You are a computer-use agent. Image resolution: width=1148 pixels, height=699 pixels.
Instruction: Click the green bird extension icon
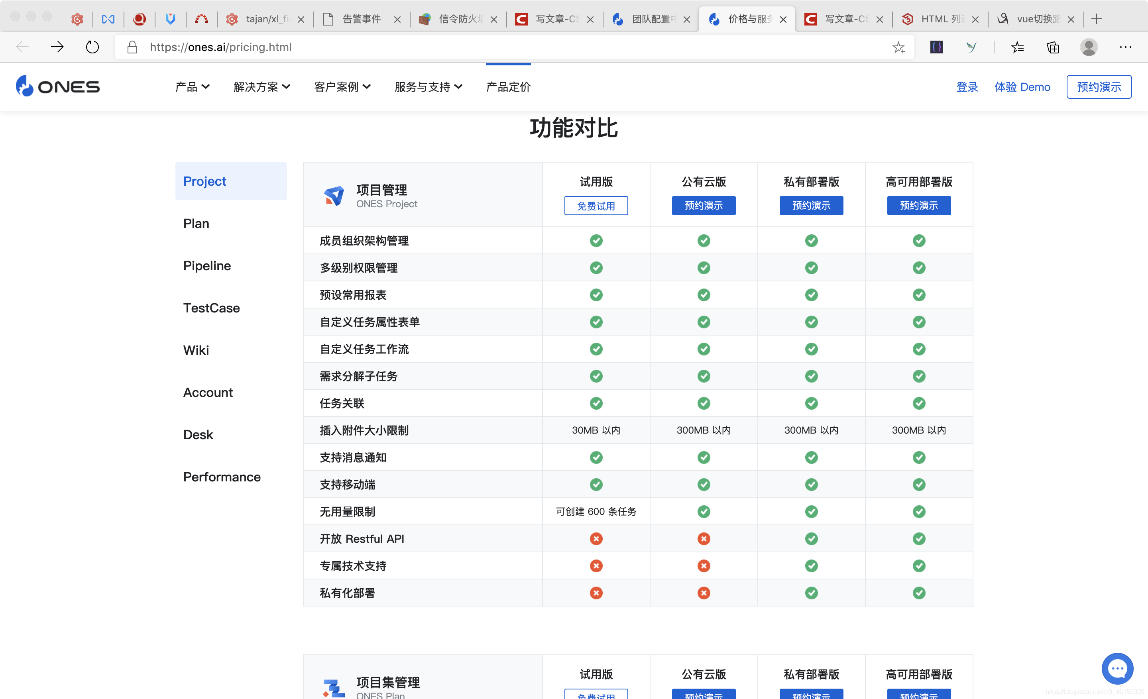pyautogui.click(x=971, y=47)
